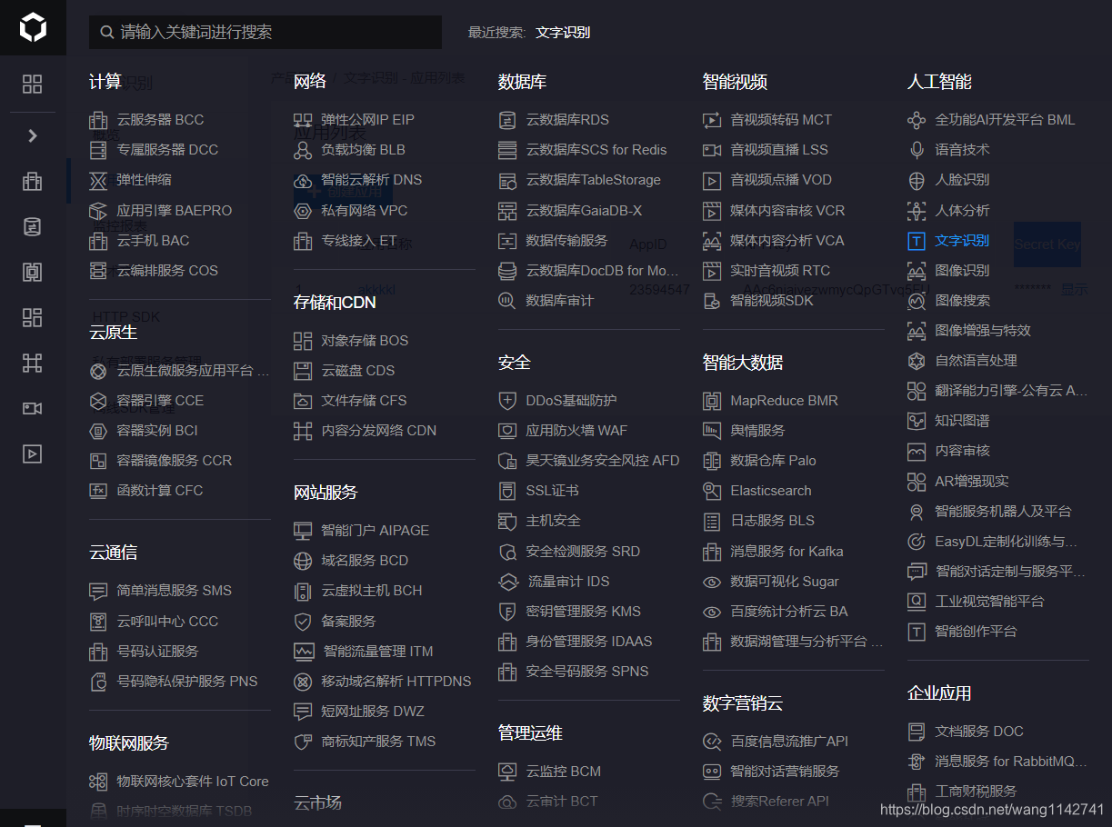
Task: Click the 数据库审计 icon
Action: pyautogui.click(x=508, y=301)
